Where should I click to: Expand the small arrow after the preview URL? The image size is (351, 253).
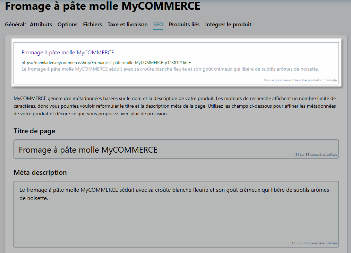[190, 63]
